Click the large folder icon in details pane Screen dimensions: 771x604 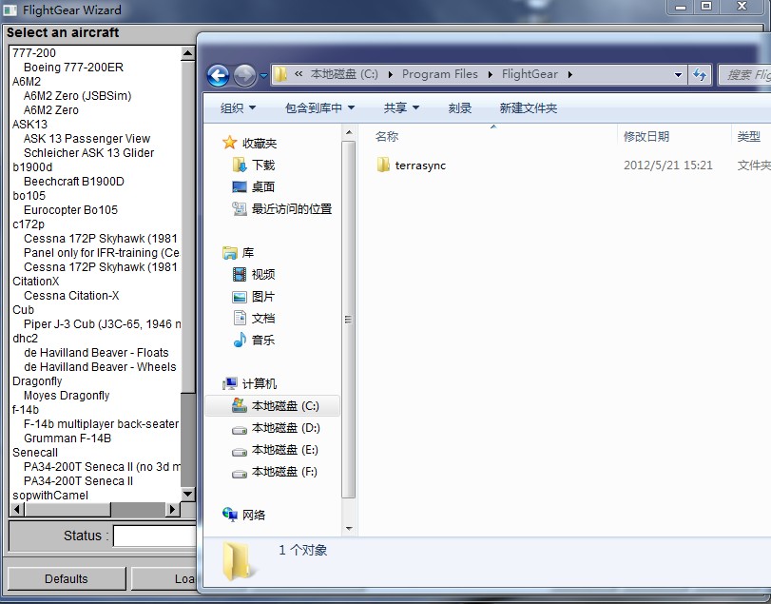tap(238, 560)
